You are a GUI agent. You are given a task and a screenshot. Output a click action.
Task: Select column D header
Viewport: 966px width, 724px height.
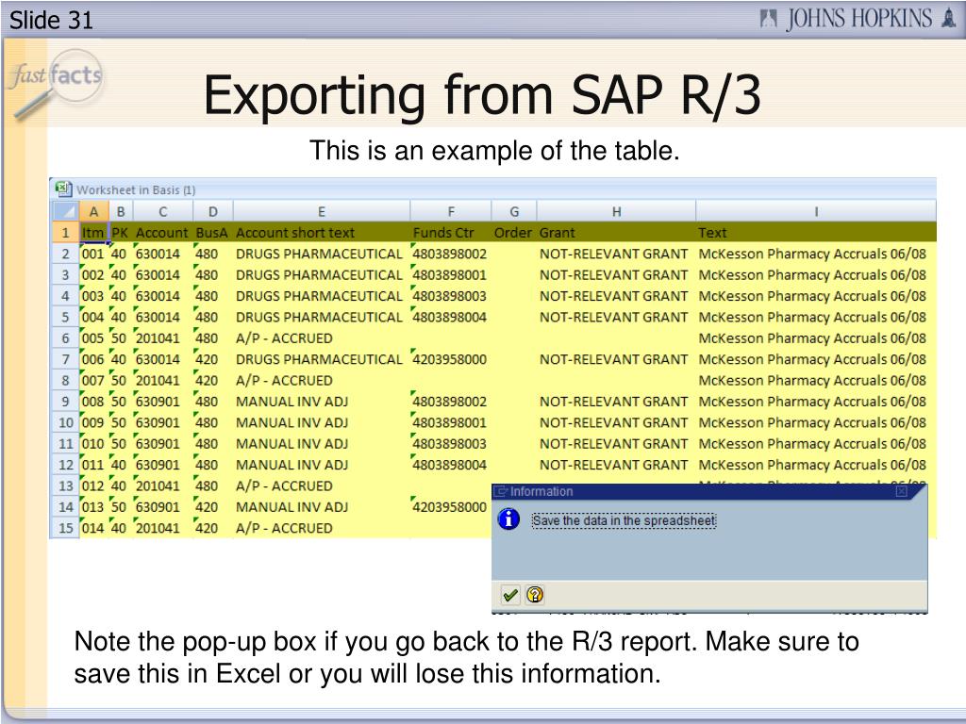213,211
